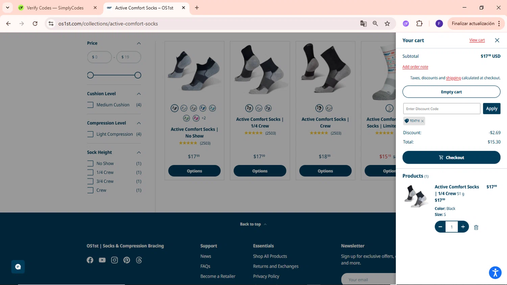Screen dimensions: 507x285
Task: Open the accessibility options button
Action: coord(495,272)
